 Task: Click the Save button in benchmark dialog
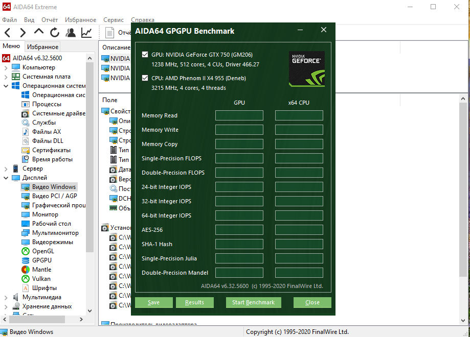coord(154,302)
